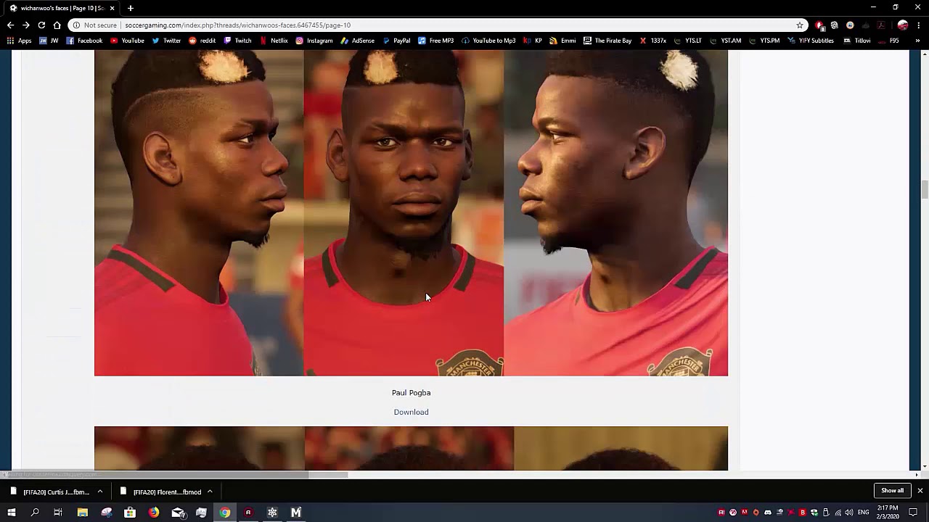Open the YTS.PM bookmark
This screenshot has height=522, width=929.
click(764, 41)
